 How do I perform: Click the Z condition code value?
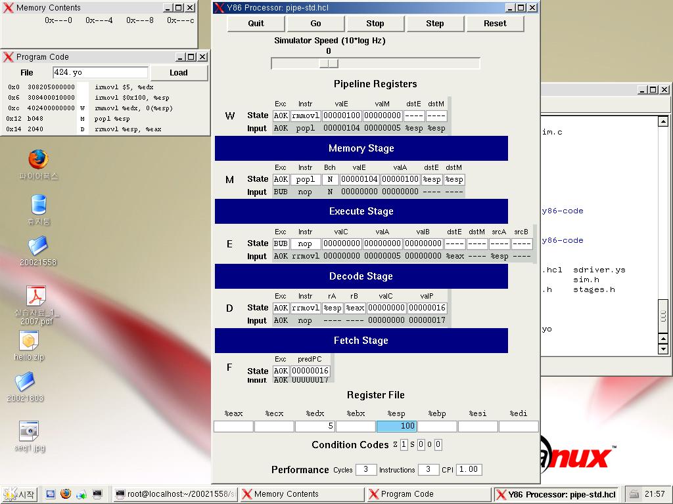pos(404,445)
